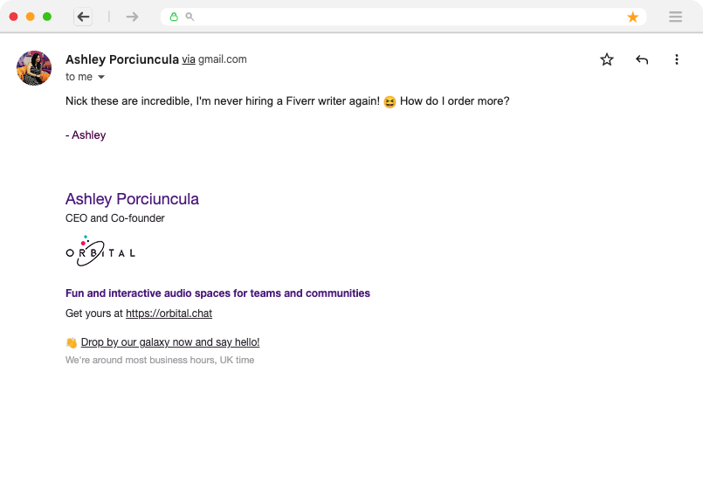Click the purple Ashley Porciuncula signature name
The image size is (703, 496).
point(132,199)
